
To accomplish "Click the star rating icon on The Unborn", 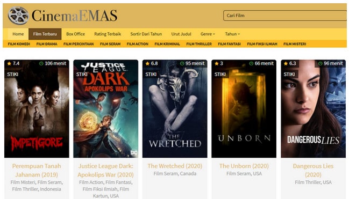I will click(x=217, y=63).
